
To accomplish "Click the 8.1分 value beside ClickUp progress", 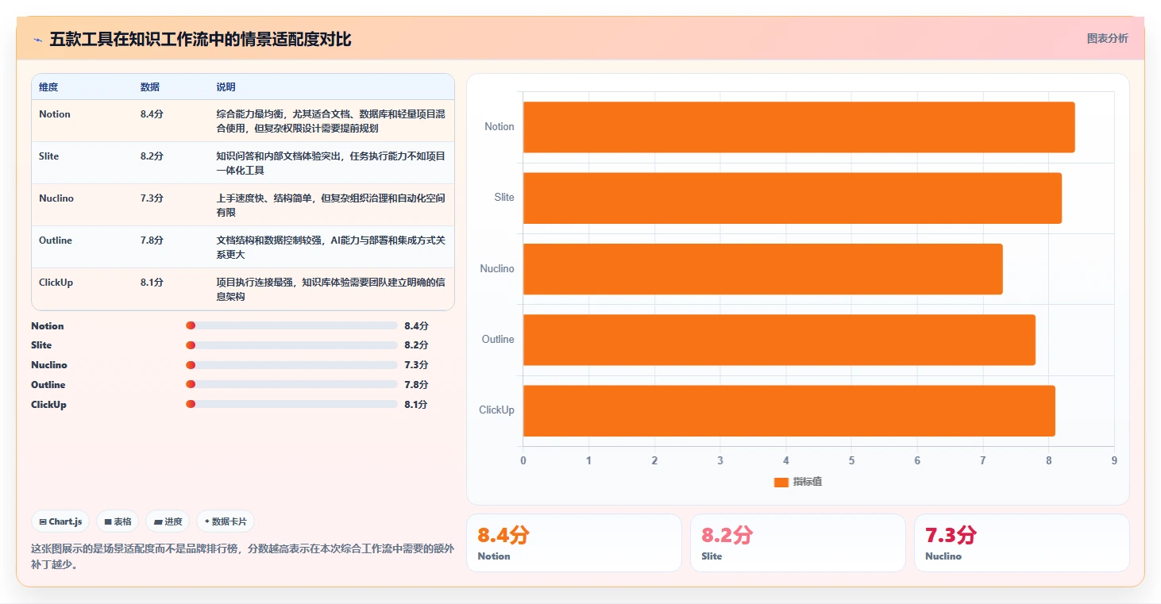I will tap(416, 405).
